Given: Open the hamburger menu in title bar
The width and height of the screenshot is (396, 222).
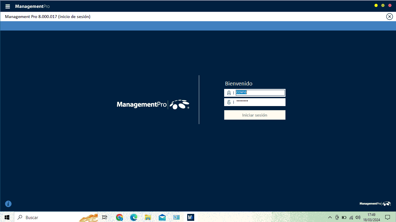Looking at the screenshot, I should pos(8,6).
